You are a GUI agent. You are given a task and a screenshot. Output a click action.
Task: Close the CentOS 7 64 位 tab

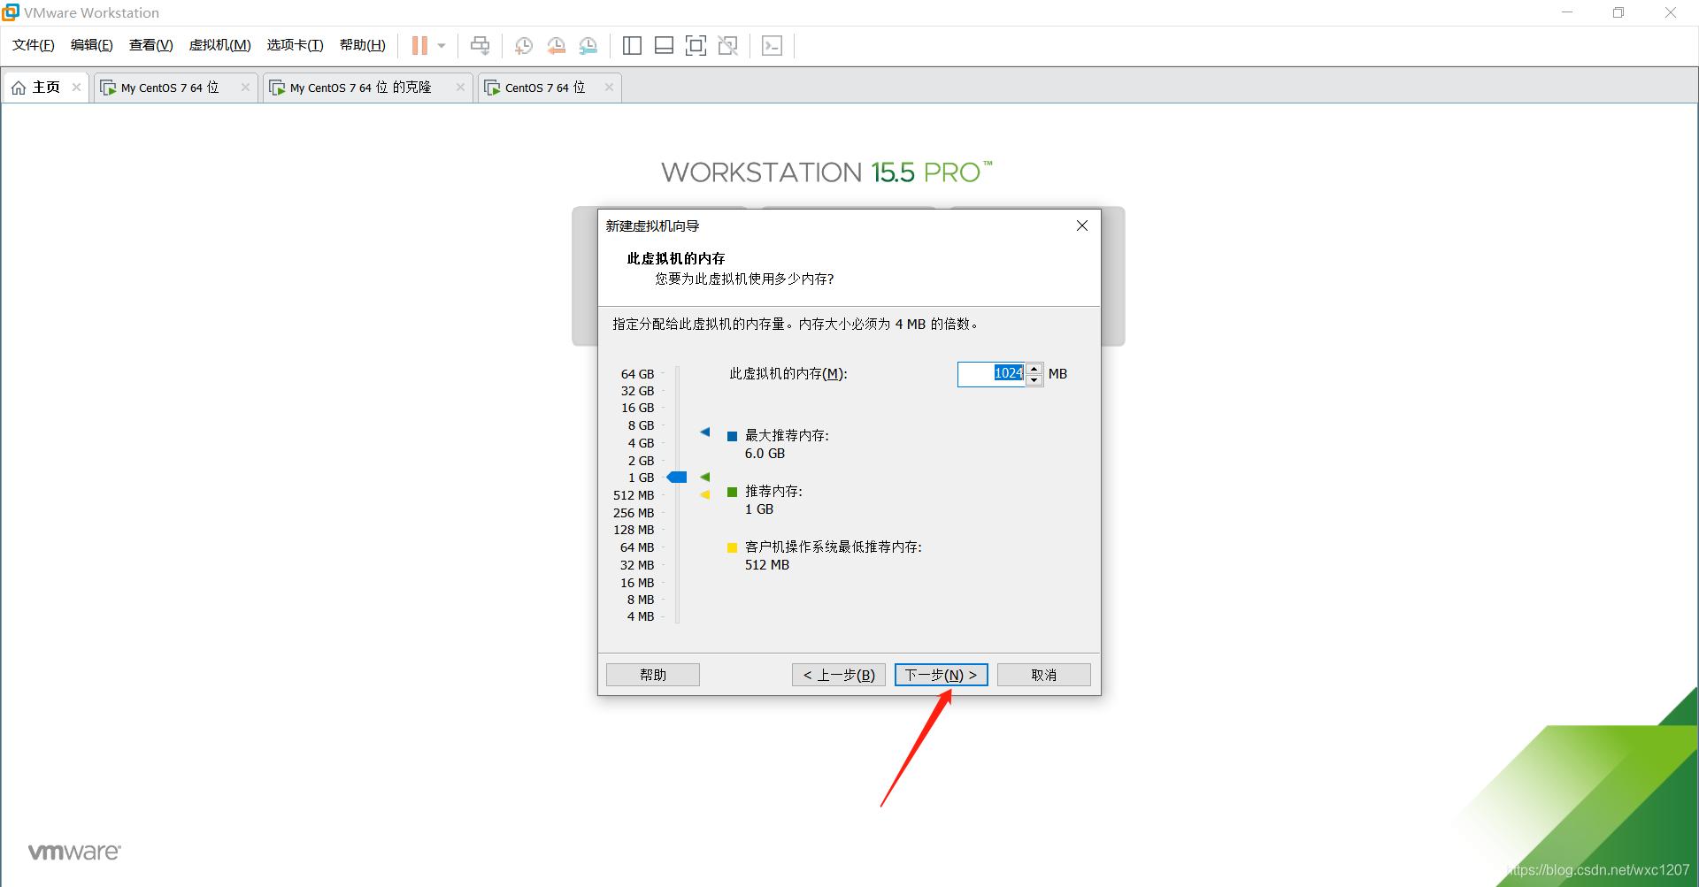pos(609,87)
